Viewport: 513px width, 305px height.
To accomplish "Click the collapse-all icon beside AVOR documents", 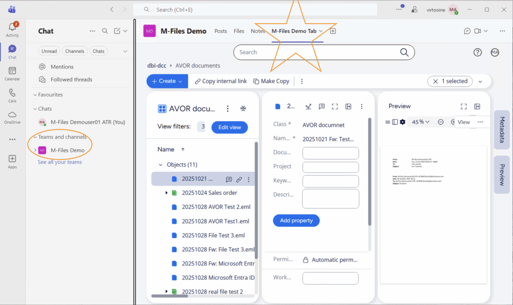I will [x=243, y=109].
